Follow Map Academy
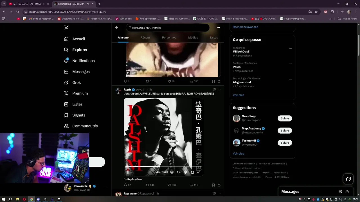360x202 pixels. [x=285, y=130]
